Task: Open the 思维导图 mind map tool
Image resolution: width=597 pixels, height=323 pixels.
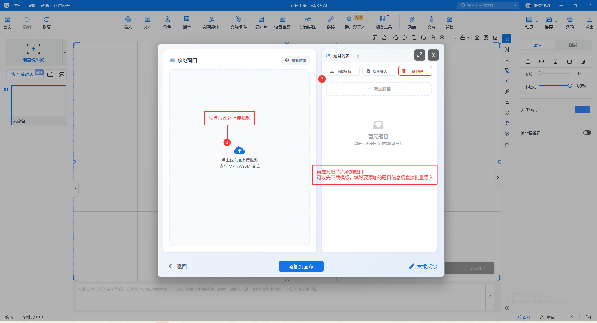Action: point(308,23)
